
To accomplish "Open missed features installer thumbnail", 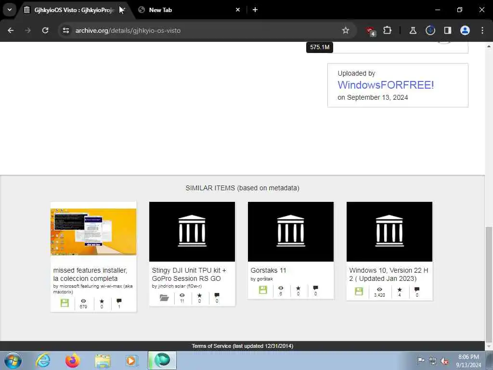I will tap(93, 232).
